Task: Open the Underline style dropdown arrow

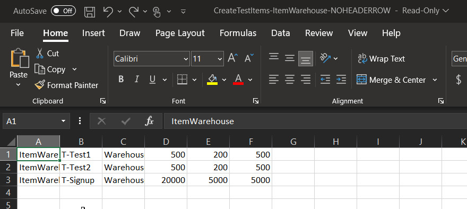Action: click(x=165, y=80)
